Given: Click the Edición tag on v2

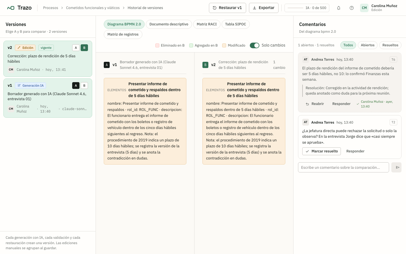Looking at the screenshot, I should coord(25,48).
